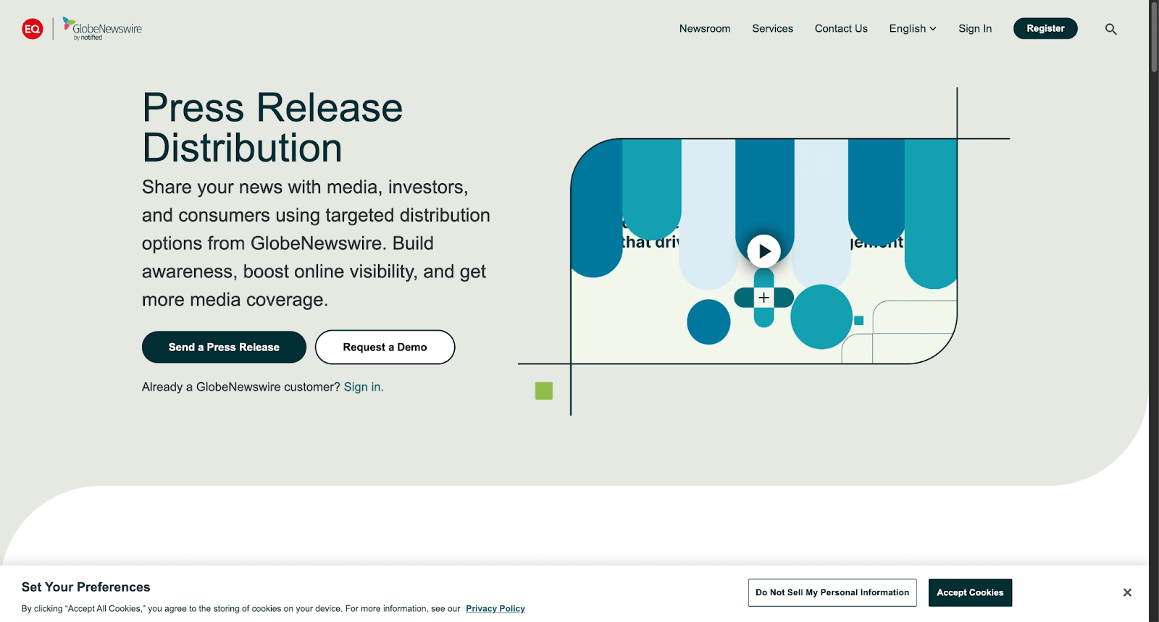
Task: Click Request a Demo button
Action: 385,347
